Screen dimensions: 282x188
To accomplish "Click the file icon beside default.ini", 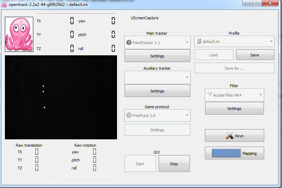I will [x=199, y=41].
